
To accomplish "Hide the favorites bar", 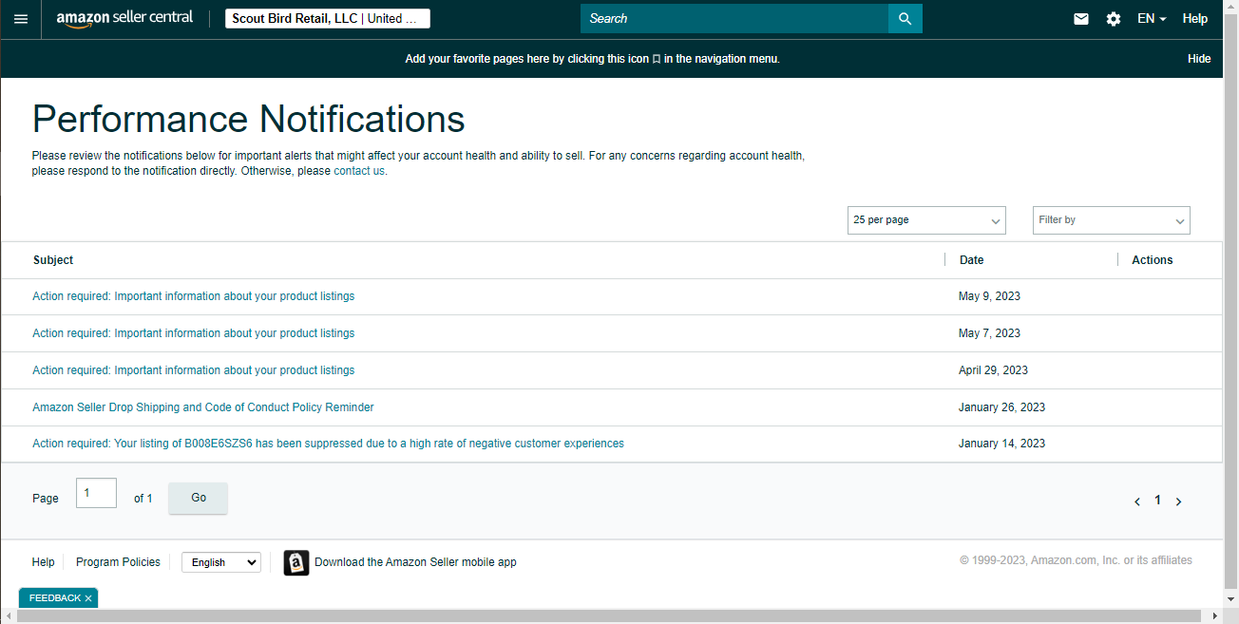I will (1199, 59).
